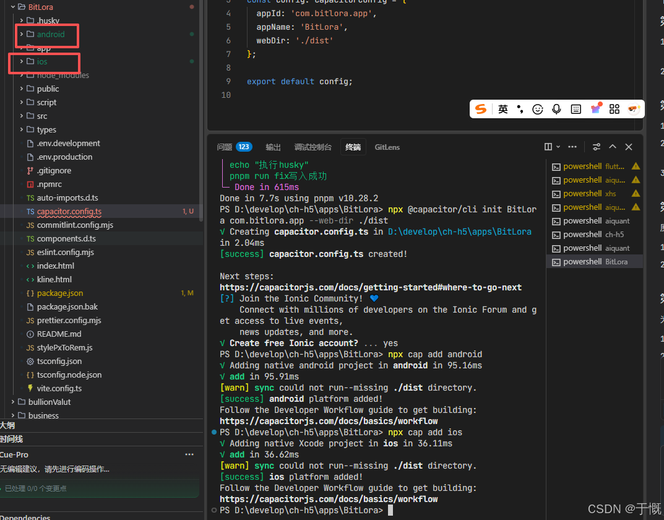Open commitlint.config.mjs file
The height and width of the screenshot is (520, 664).
point(75,225)
